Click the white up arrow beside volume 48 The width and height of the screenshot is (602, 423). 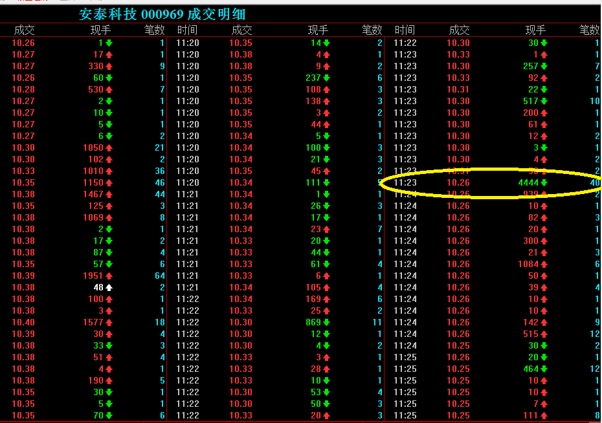(109, 287)
